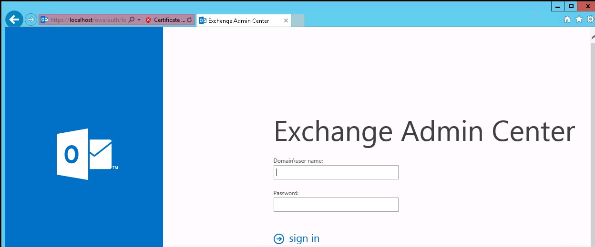Click the sign in arrow circle icon

[279, 239]
